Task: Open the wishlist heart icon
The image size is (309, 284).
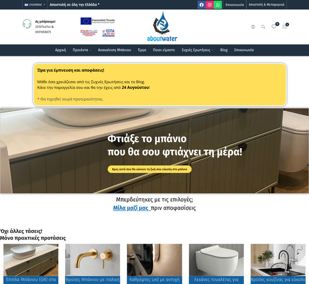Action: coord(274,26)
